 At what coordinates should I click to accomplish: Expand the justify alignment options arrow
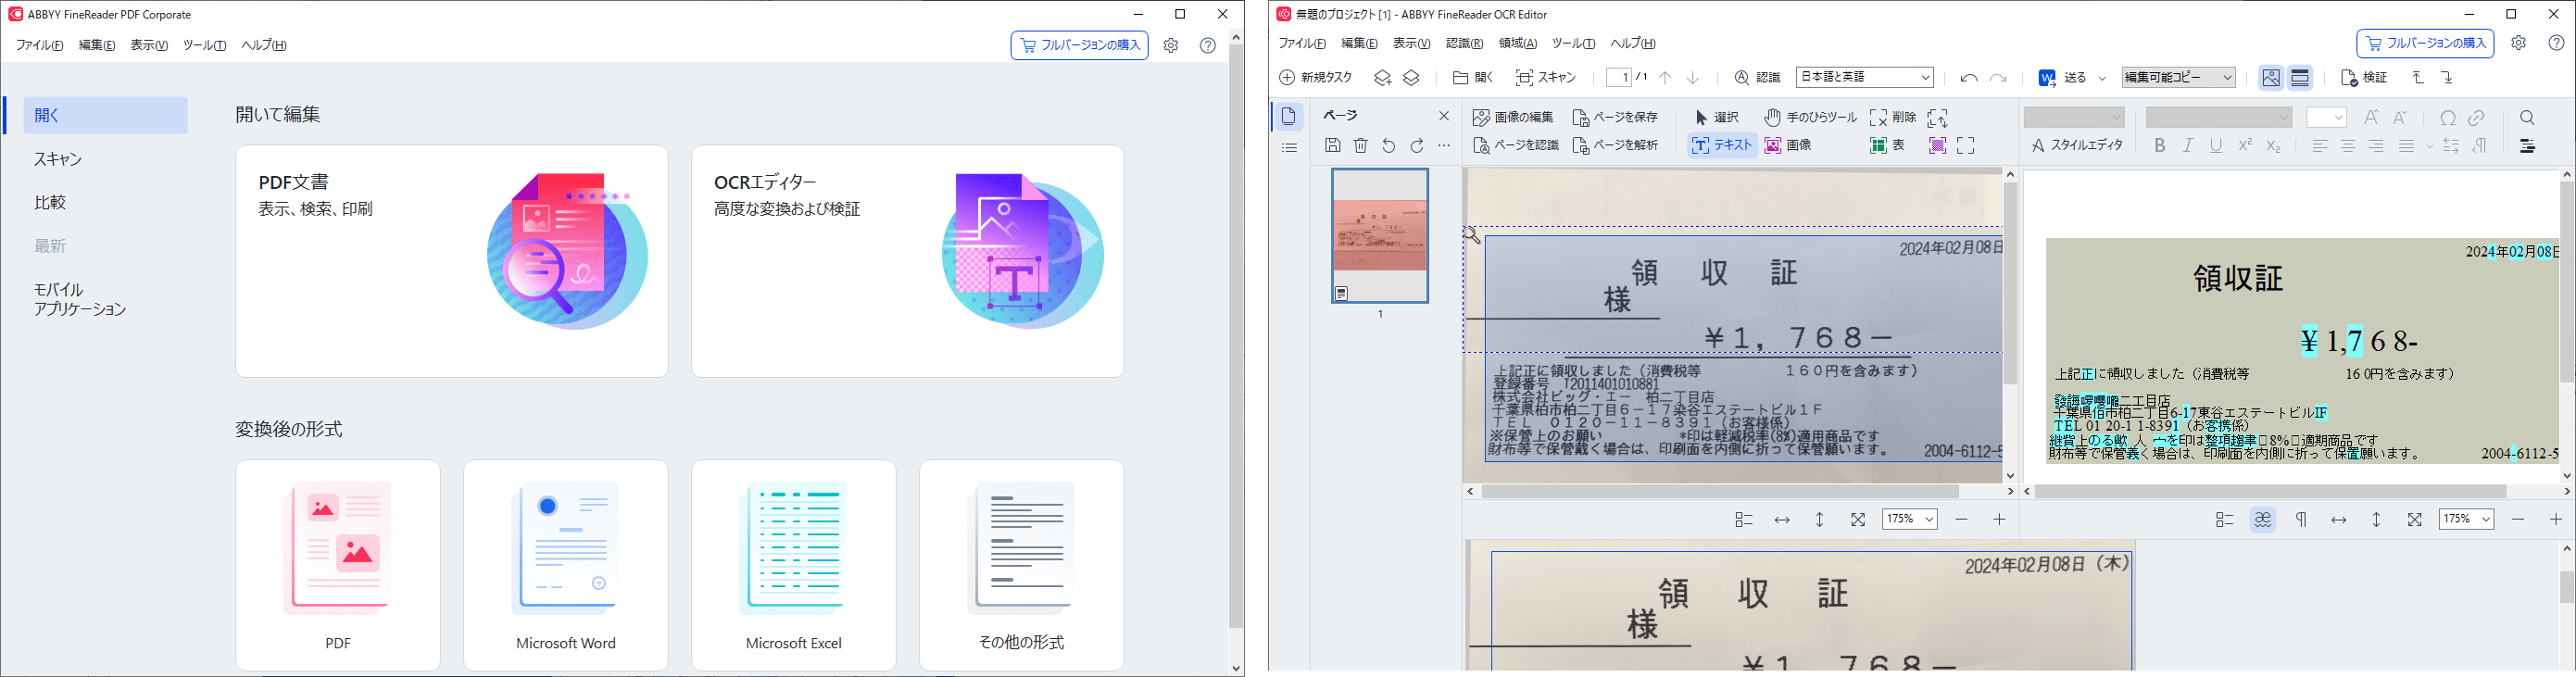2429,146
